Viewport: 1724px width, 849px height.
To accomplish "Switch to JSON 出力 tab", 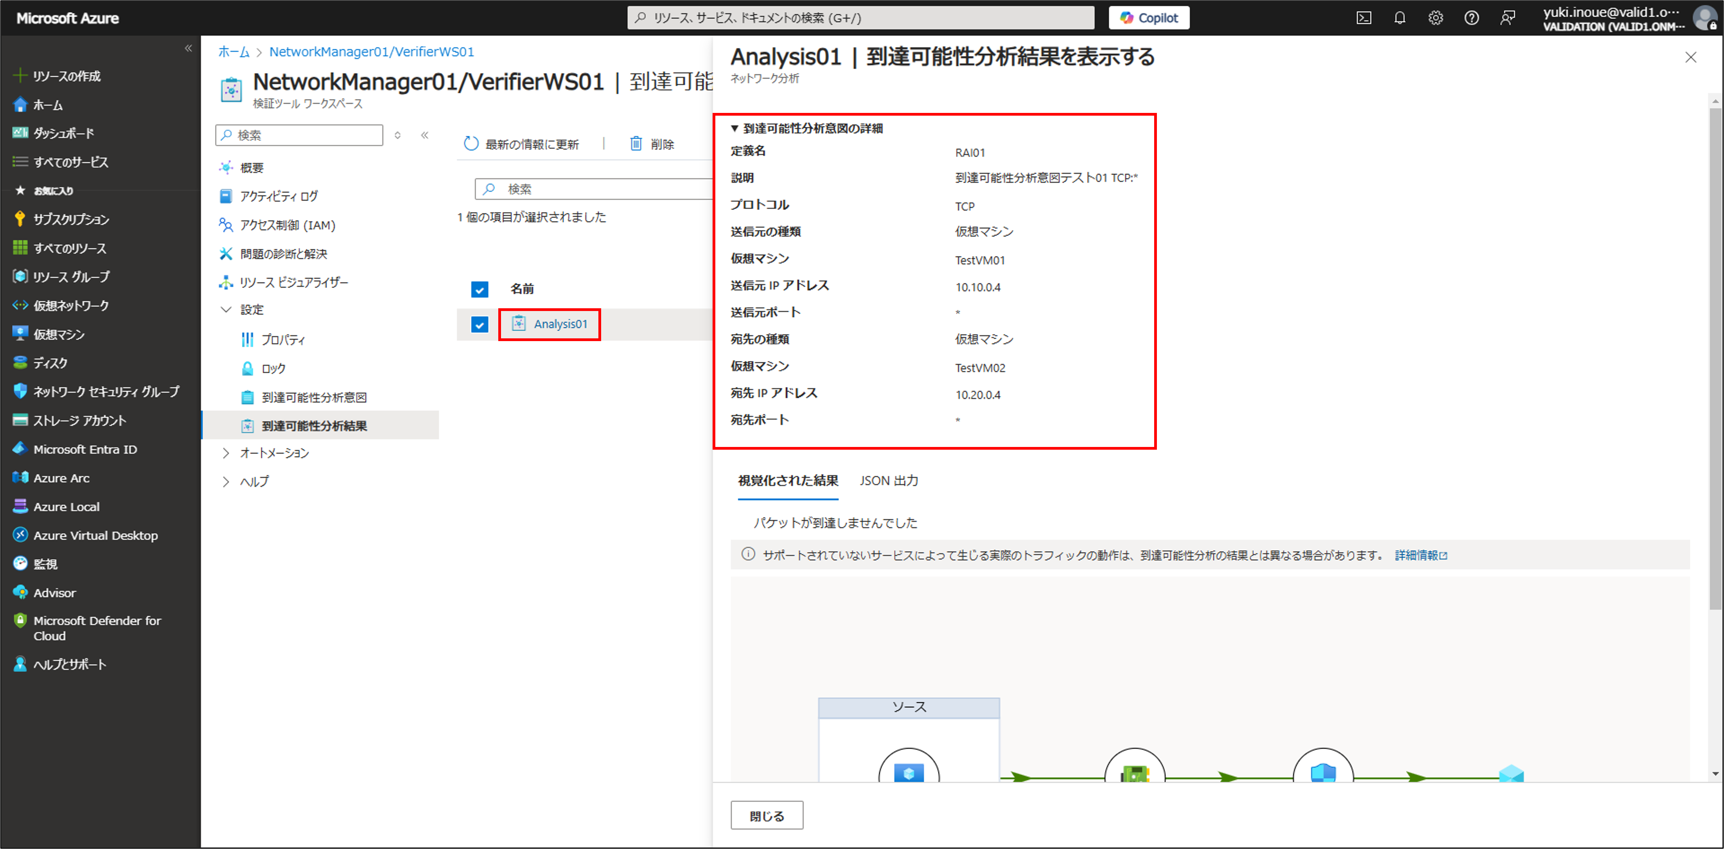I will (889, 481).
